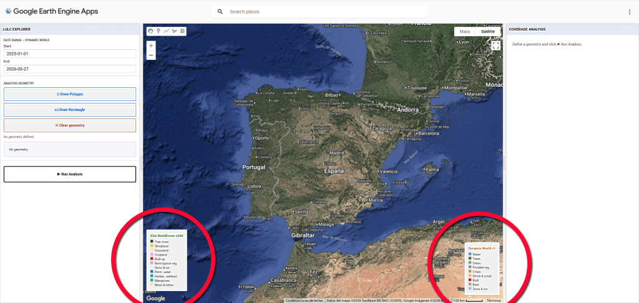
Task: Choose the add marker point tool
Action: pos(159,31)
